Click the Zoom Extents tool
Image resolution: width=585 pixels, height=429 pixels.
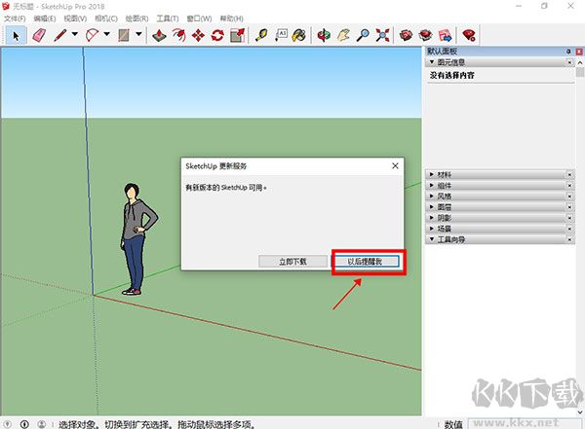point(382,35)
